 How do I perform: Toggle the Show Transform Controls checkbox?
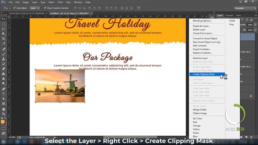click(45, 8)
